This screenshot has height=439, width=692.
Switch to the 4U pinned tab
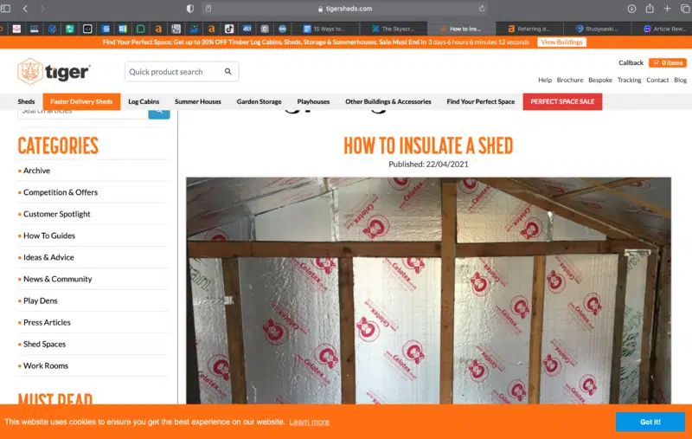247,29
